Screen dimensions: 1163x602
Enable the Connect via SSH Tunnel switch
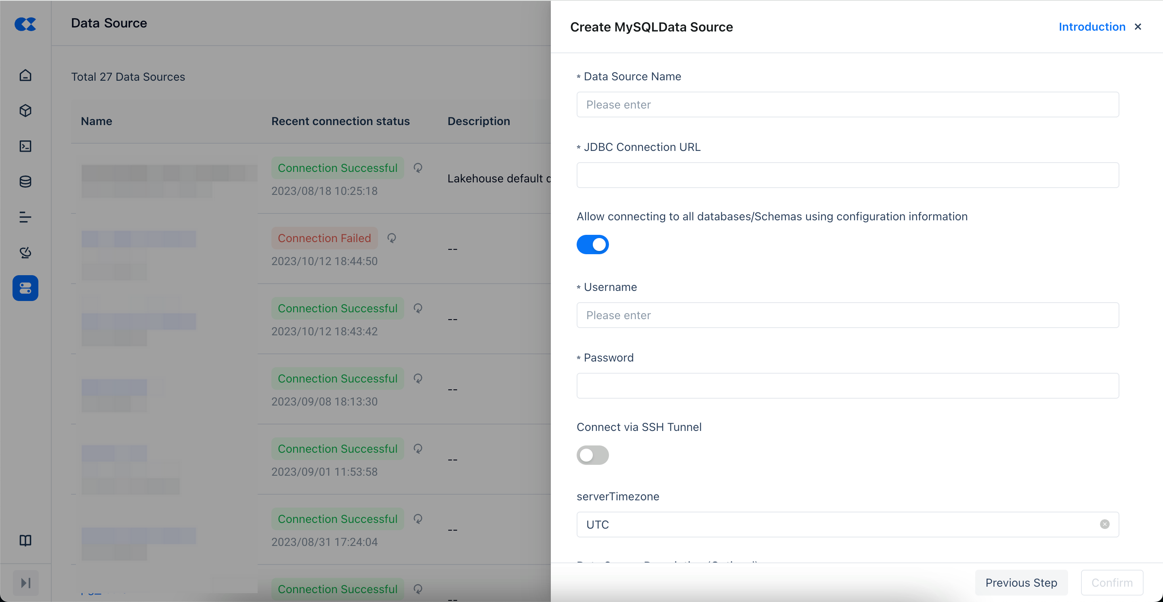tap(592, 455)
